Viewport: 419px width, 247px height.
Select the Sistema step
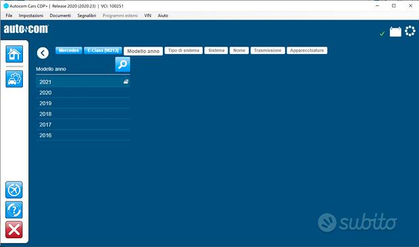click(x=216, y=50)
